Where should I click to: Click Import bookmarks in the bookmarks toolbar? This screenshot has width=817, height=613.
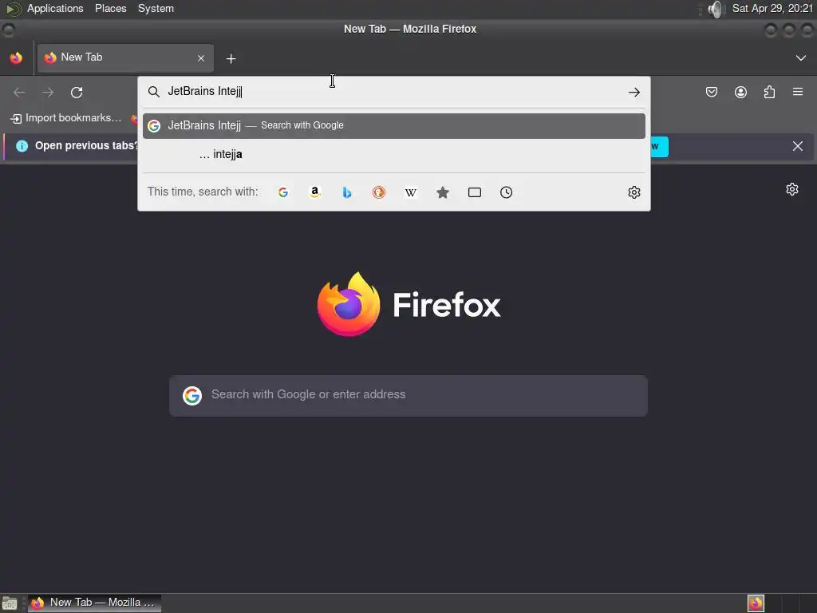pos(66,118)
